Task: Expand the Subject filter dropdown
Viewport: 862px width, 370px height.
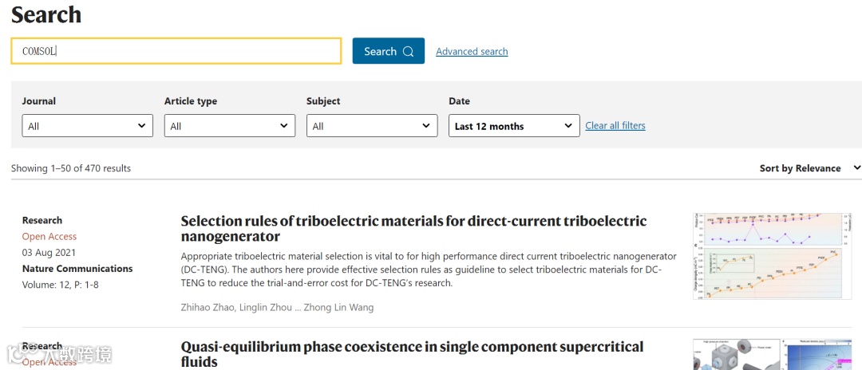Action: coord(371,126)
